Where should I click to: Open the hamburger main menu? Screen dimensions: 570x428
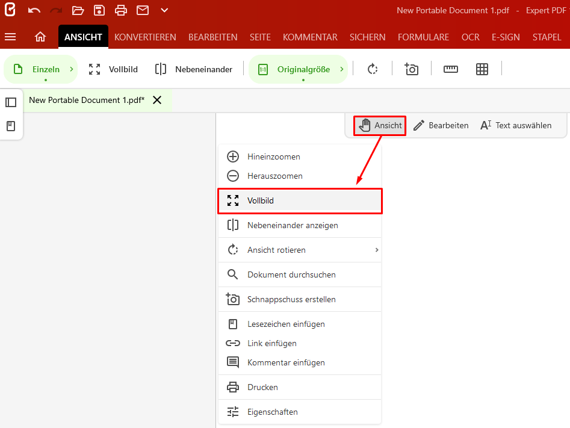coord(10,37)
